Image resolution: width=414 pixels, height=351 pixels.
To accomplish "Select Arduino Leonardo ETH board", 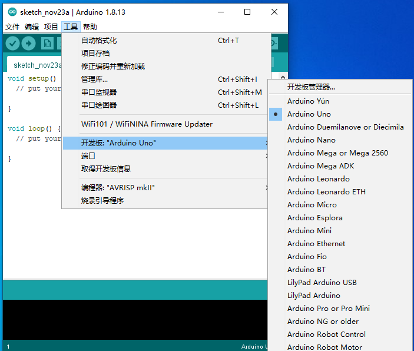I will 340,192.
